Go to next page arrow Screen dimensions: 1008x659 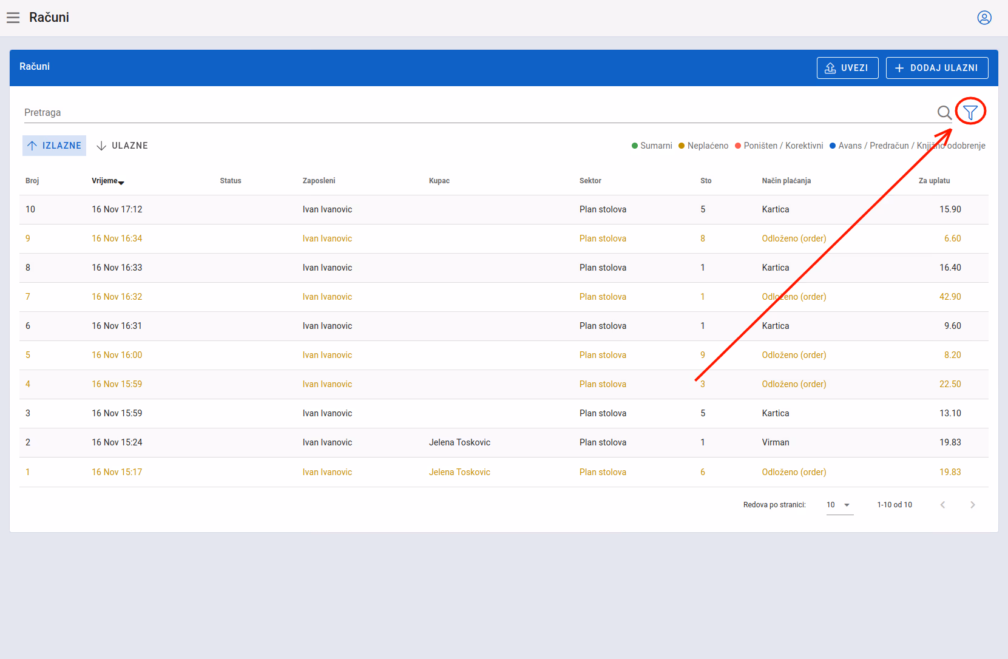point(973,505)
